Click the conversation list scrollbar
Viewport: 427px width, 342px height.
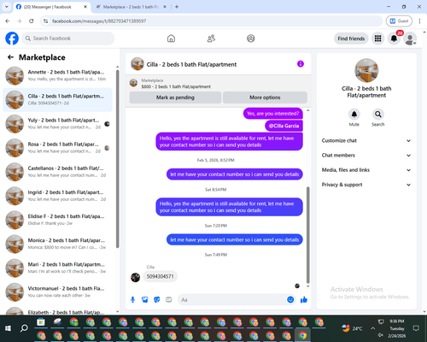point(117,159)
